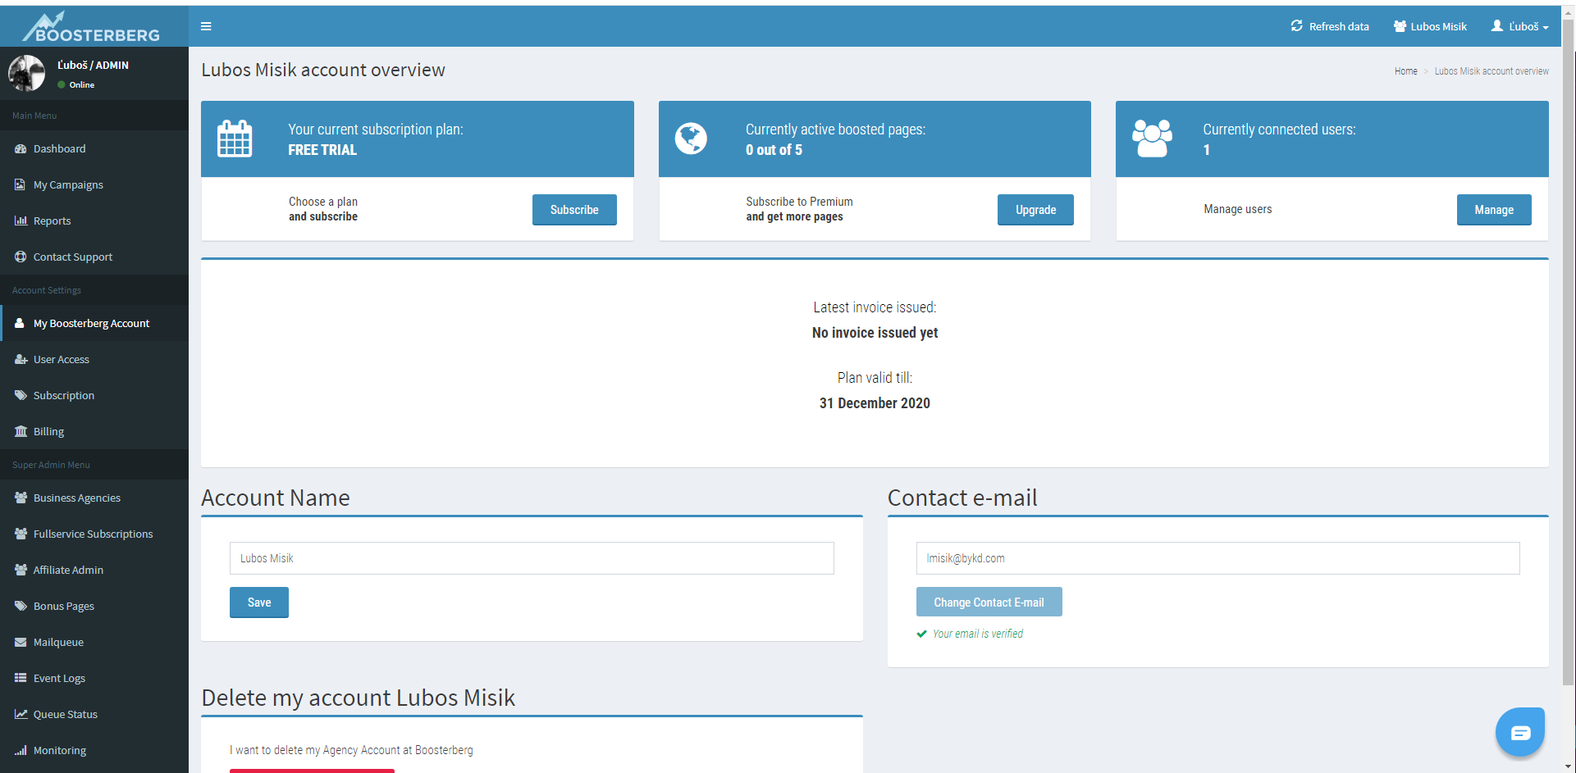Click the "FREE TRIAL" plan label
Screen dimensions: 1576x773
(x=322, y=150)
